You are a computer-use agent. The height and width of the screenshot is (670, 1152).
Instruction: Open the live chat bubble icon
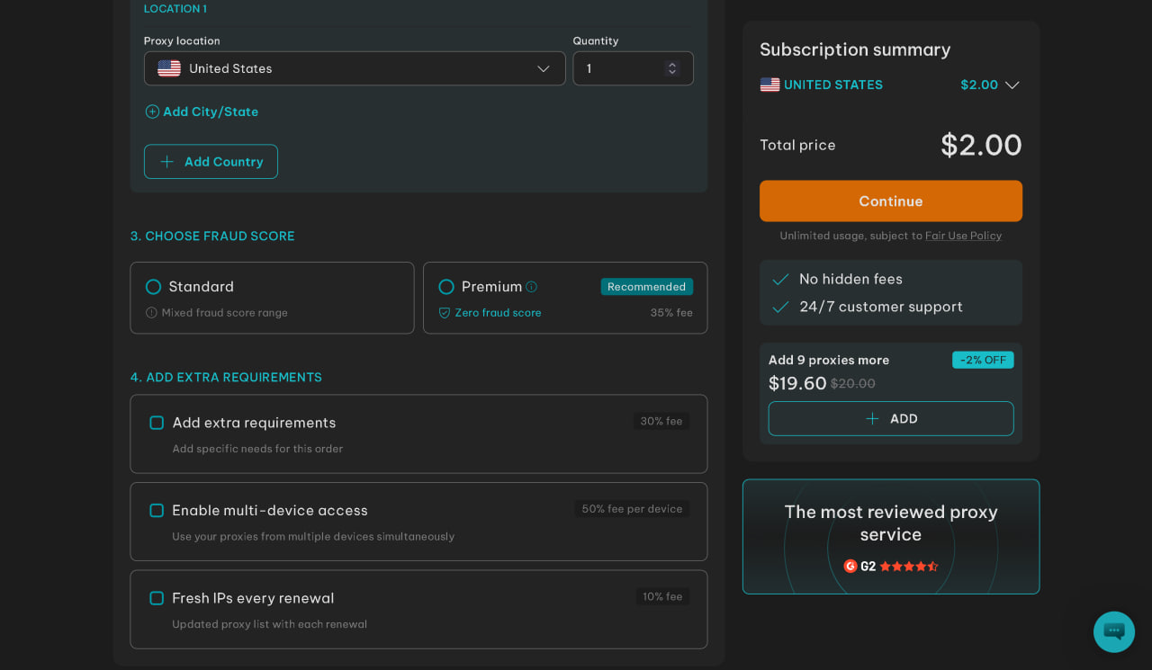[1113, 631]
